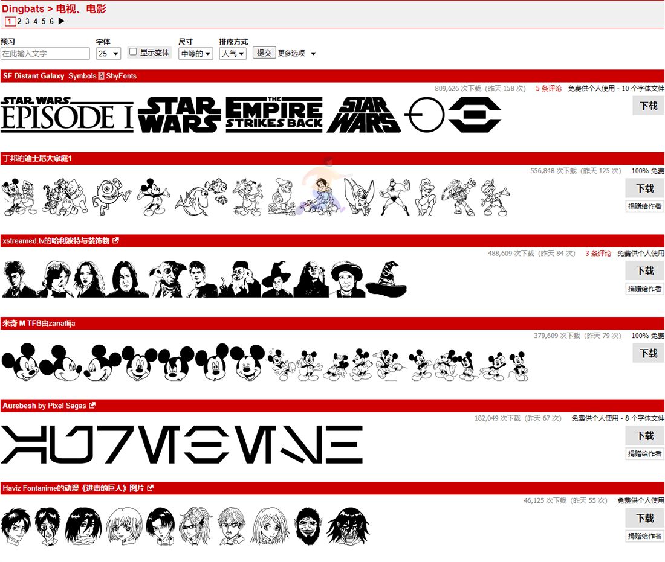Image resolution: width=665 pixels, height=562 pixels.
Task: Click the '556,848 次下载' download count text
Action: point(553,171)
